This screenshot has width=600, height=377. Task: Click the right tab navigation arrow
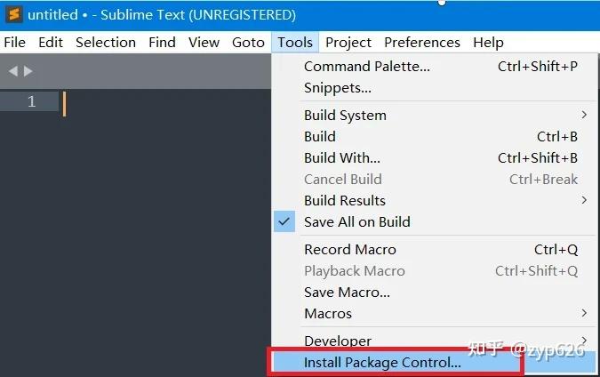[x=28, y=71]
